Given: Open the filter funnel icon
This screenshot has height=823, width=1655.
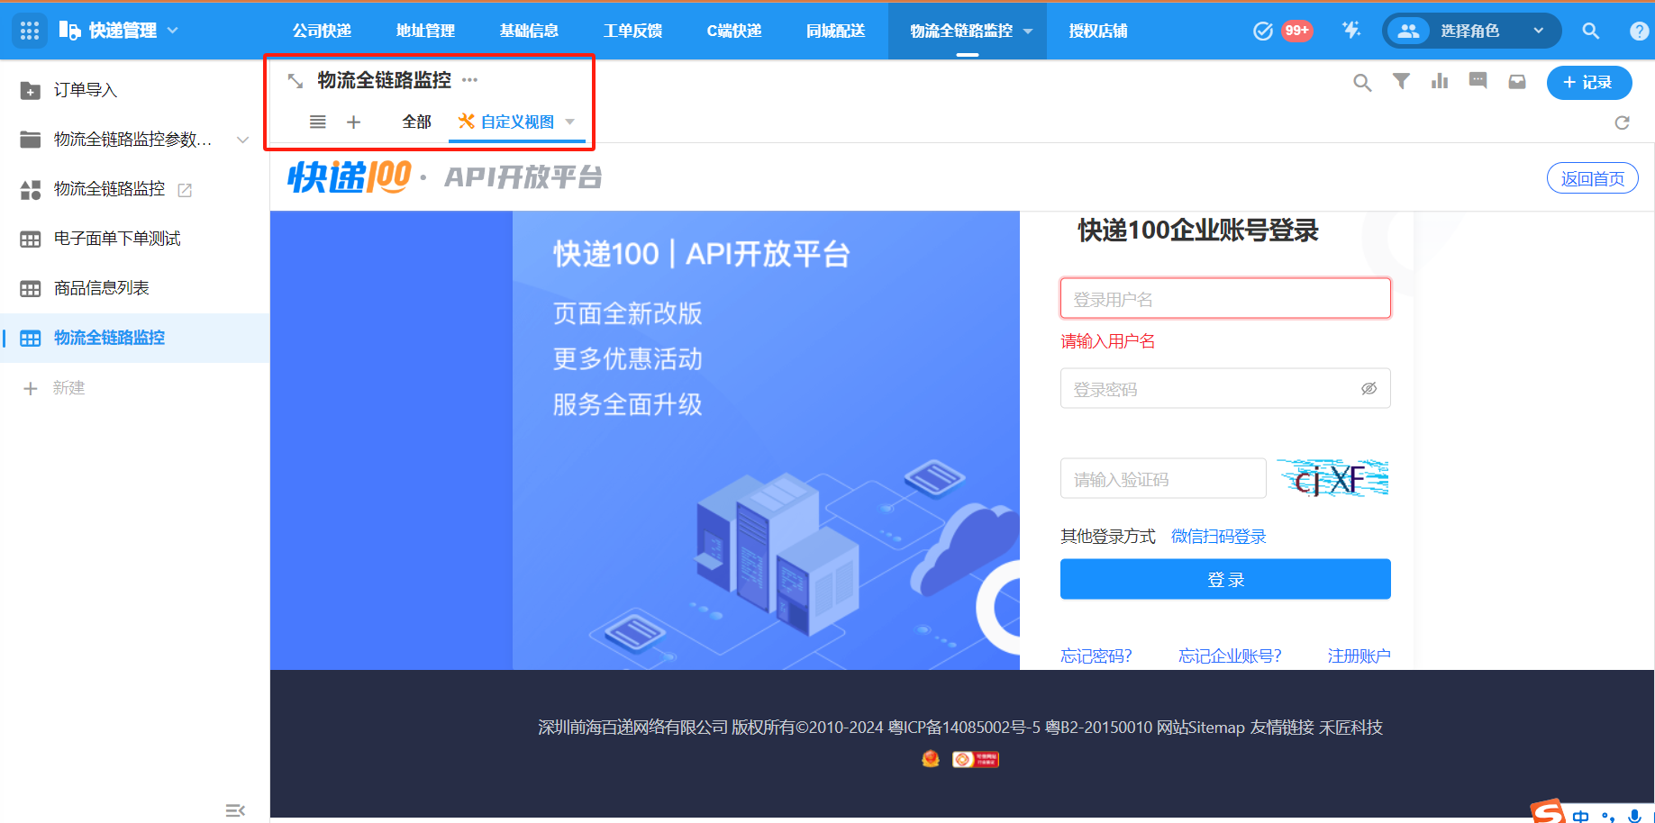Looking at the screenshot, I should click(1401, 81).
